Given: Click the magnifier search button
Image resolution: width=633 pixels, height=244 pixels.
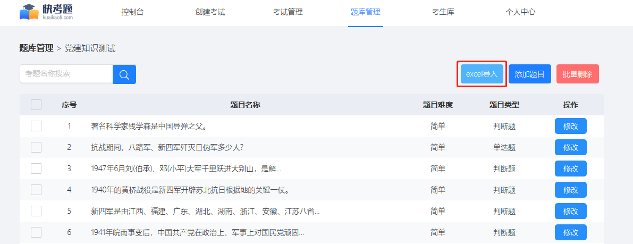Looking at the screenshot, I should point(124,74).
